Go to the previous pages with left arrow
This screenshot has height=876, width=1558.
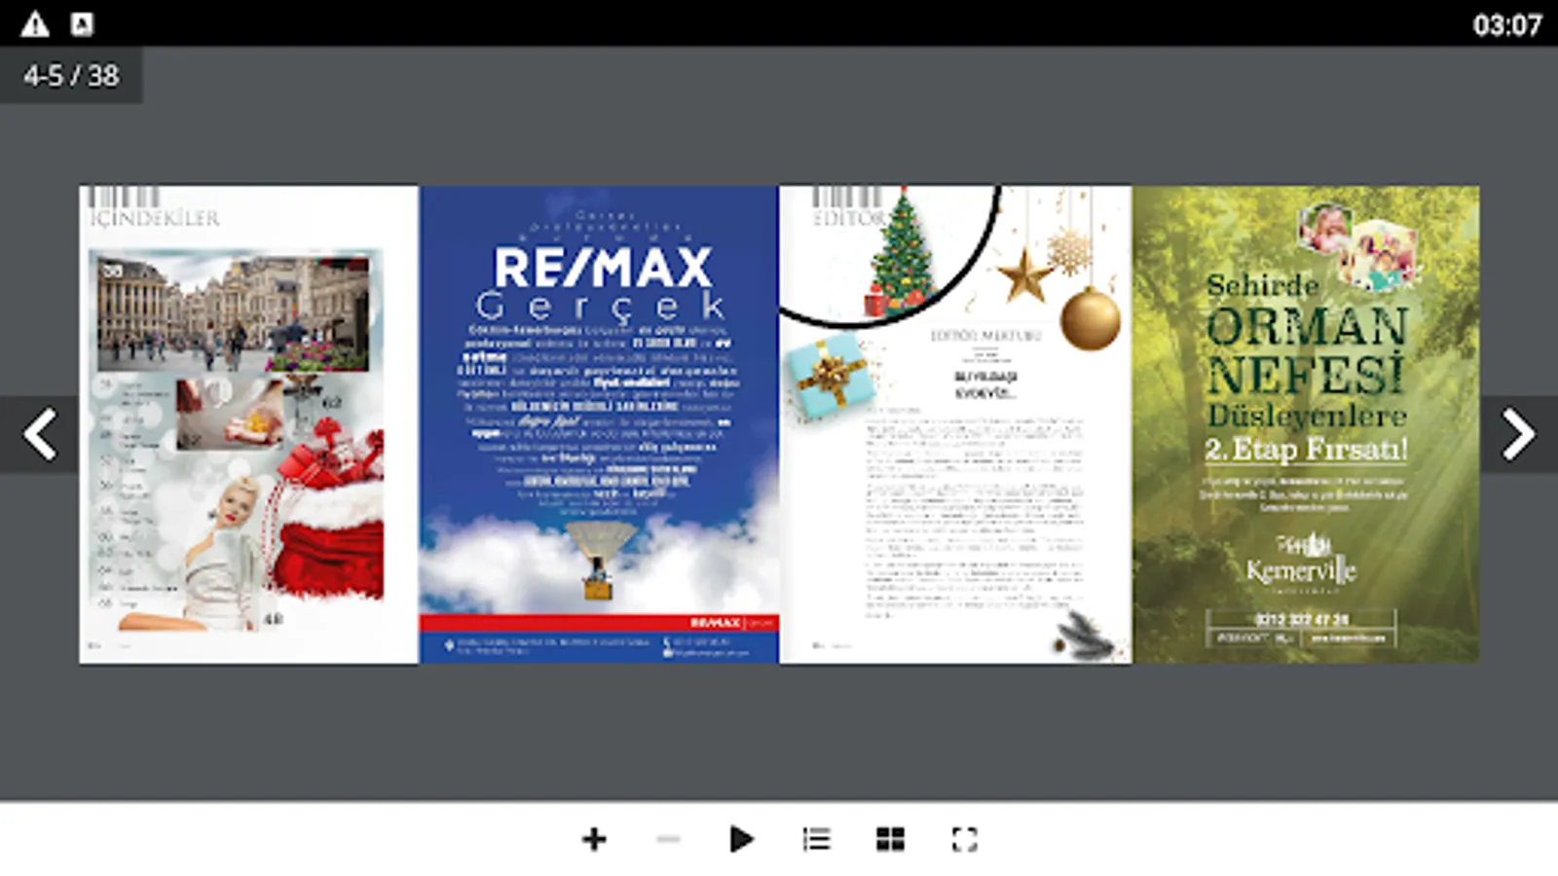point(40,434)
